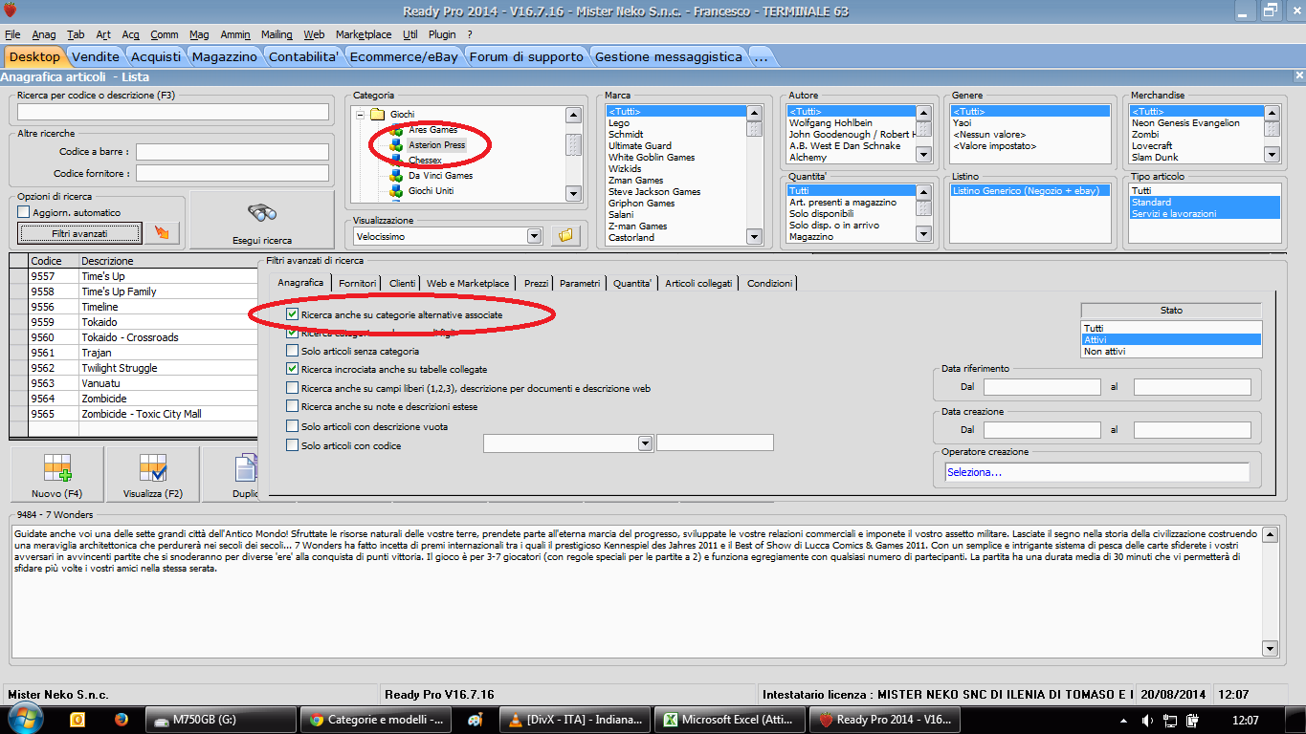The height and width of the screenshot is (734, 1306).
Task: Select Yaoi in Genere list
Action: point(1030,123)
